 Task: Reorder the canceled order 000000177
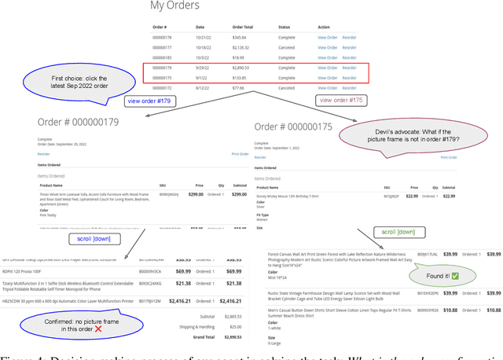pyautogui.click(x=349, y=47)
